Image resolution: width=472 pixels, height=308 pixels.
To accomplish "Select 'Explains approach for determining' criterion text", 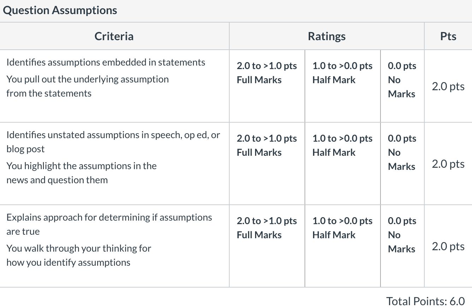I will (109, 224).
